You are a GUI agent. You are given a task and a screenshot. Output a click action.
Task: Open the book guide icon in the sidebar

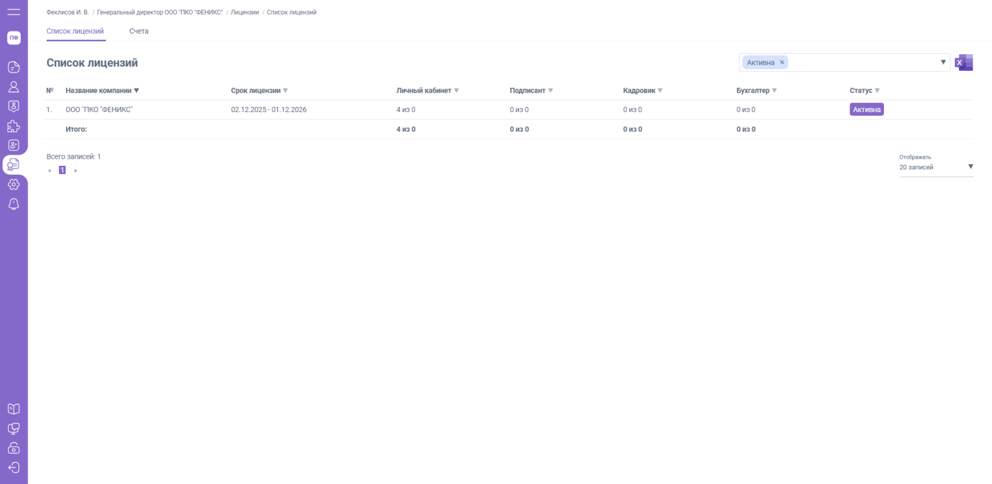tap(14, 409)
